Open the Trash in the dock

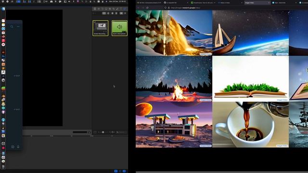(x=3, y=167)
